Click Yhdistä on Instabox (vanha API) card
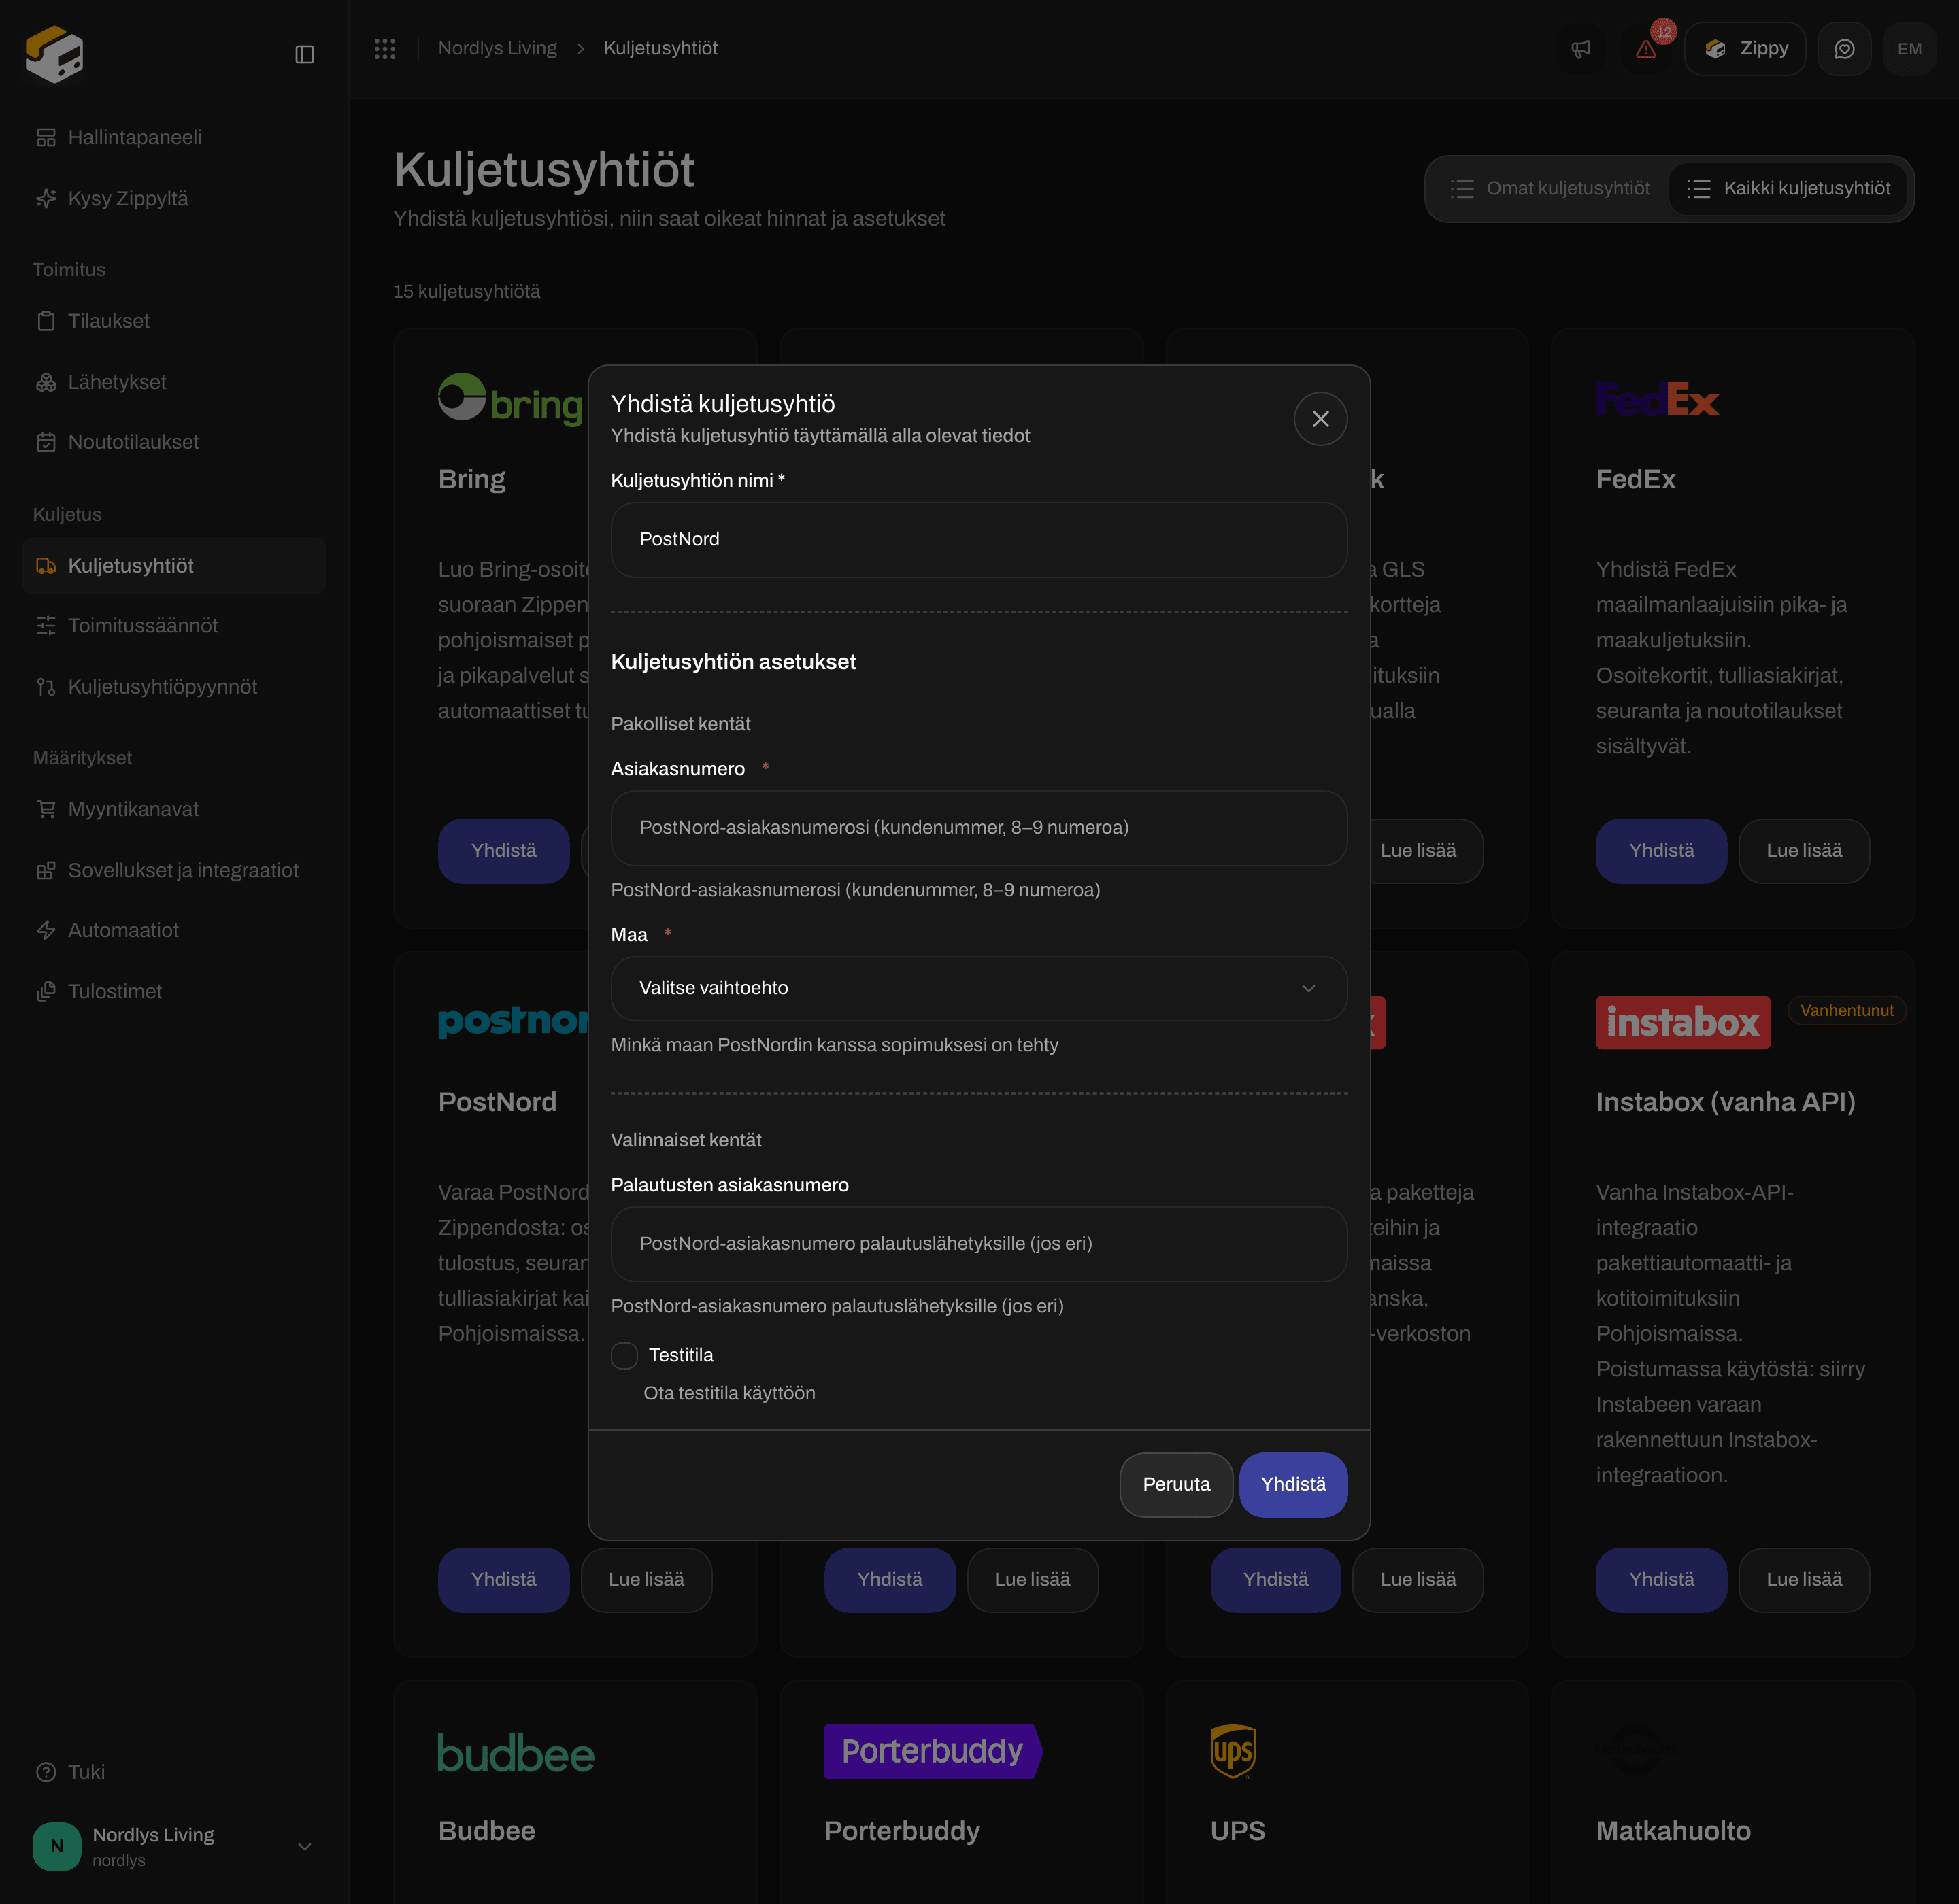Viewport: 1959px width, 1904px height. click(x=1661, y=1580)
